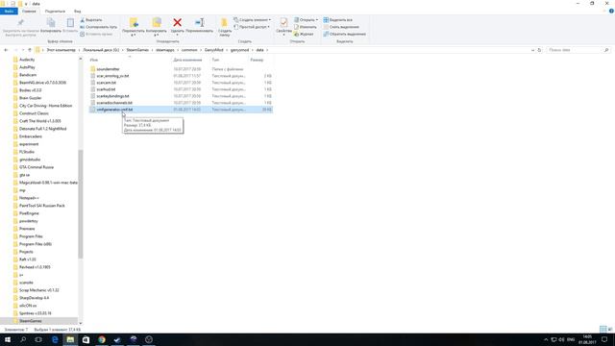
Task: Click the Properties (Свойства) checkmark icon
Action: coord(283,23)
